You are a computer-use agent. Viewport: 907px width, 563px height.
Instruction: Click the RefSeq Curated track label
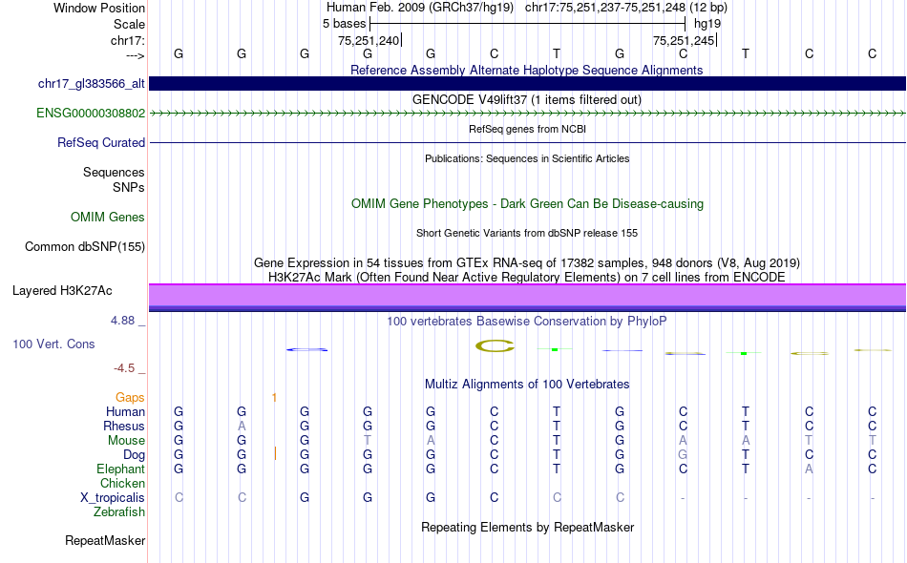[x=101, y=143]
